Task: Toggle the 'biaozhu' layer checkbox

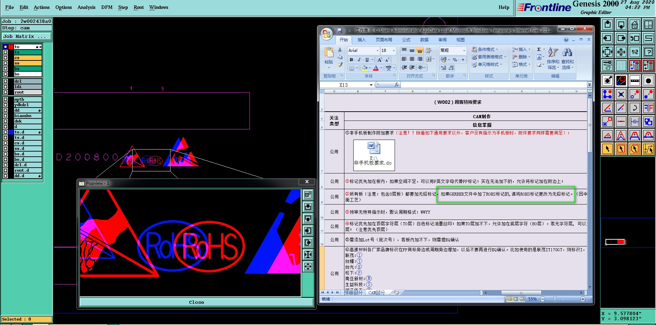Action: 5,116
